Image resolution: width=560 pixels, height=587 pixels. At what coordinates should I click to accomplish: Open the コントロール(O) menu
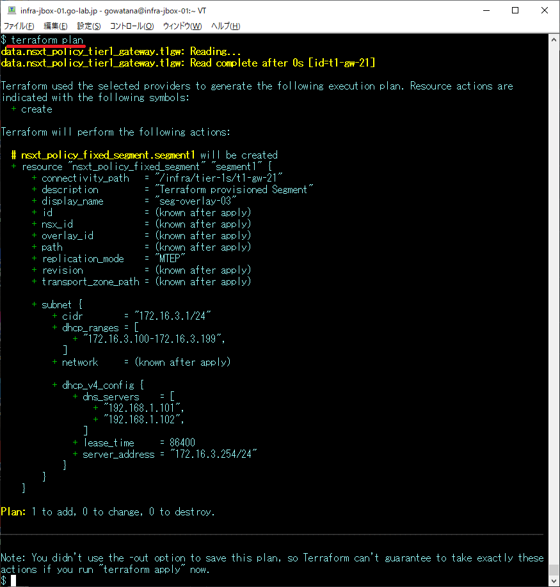click(132, 26)
